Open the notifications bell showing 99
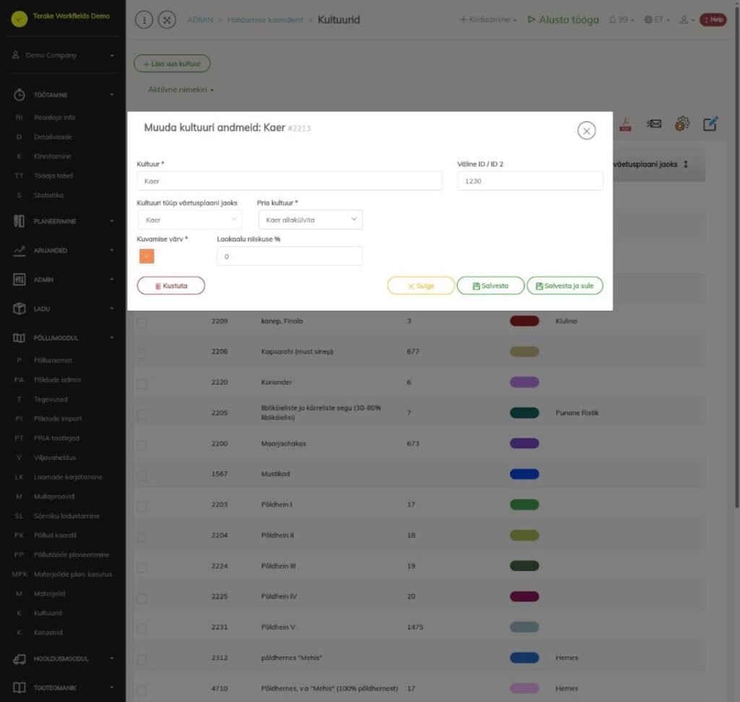The width and height of the screenshot is (740, 702). [x=621, y=20]
